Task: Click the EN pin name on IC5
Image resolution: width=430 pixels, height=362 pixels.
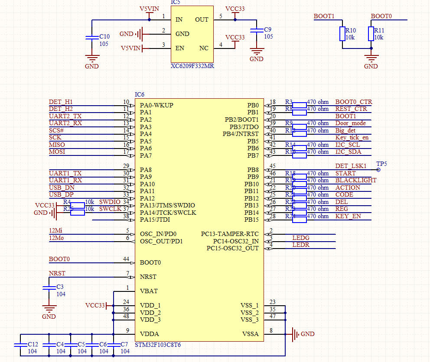Action: [179, 48]
